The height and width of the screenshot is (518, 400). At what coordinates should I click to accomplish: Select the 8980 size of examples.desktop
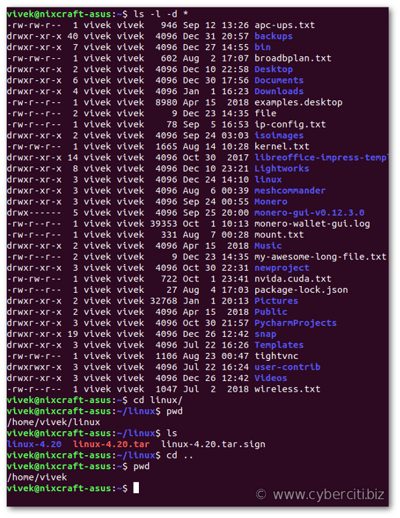pyautogui.click(x=166, y=102)
